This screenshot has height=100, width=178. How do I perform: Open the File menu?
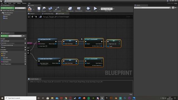tap(2, 3)
